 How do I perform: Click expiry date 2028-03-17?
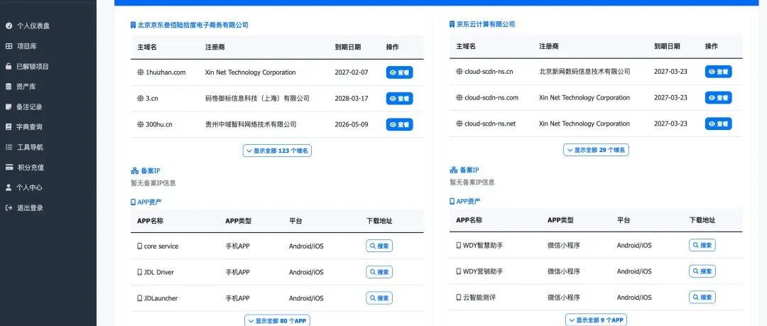pyautogui.click(x=352, y=99)
